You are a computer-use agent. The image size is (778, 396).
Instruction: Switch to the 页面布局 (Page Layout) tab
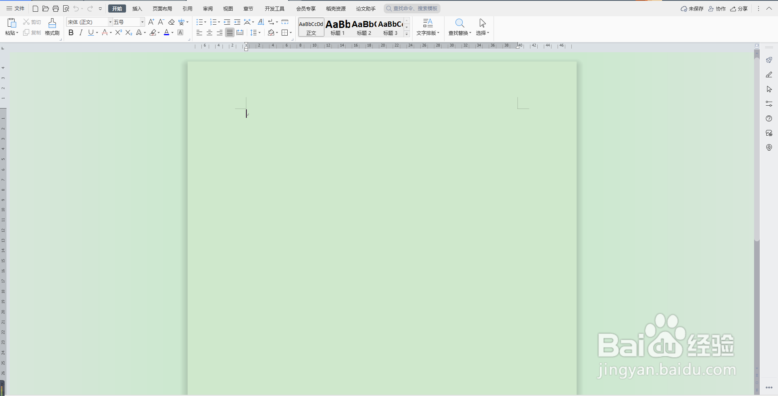(162, 9)
